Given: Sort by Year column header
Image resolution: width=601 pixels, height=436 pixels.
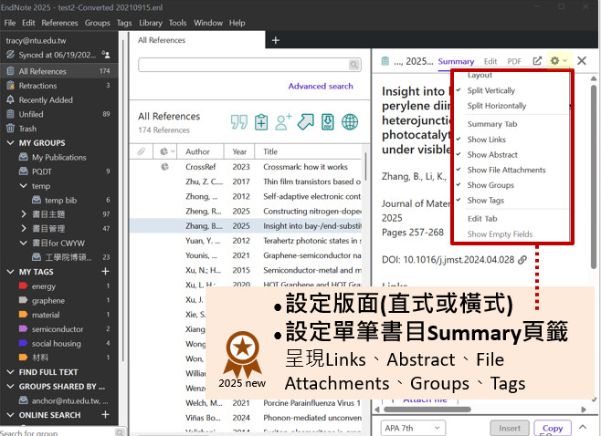Looking at the screenshot, I should click(239, 151).
